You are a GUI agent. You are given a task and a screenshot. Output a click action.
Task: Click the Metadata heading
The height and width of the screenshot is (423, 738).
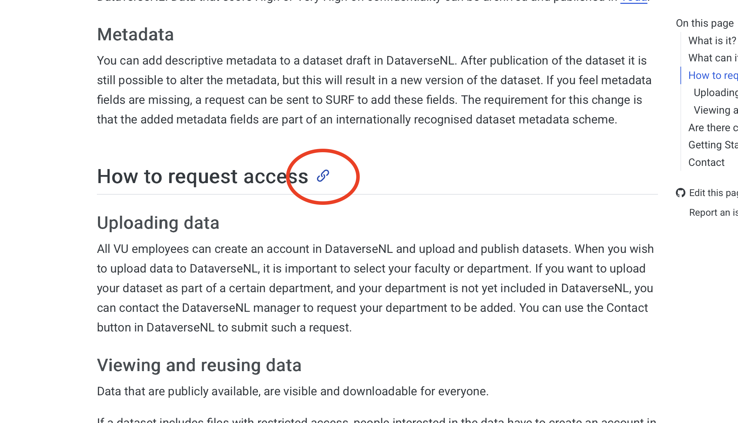pos(136,35)
